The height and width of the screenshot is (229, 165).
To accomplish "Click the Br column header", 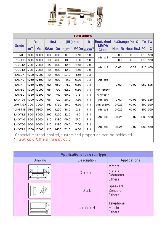I will (35, 42).
